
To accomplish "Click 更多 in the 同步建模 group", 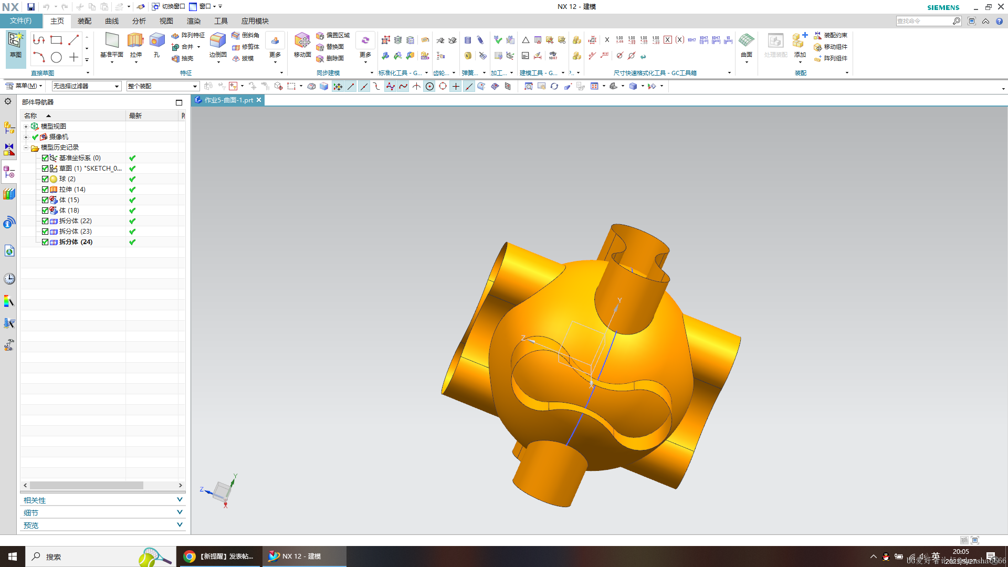I will [x=365, y=47].
